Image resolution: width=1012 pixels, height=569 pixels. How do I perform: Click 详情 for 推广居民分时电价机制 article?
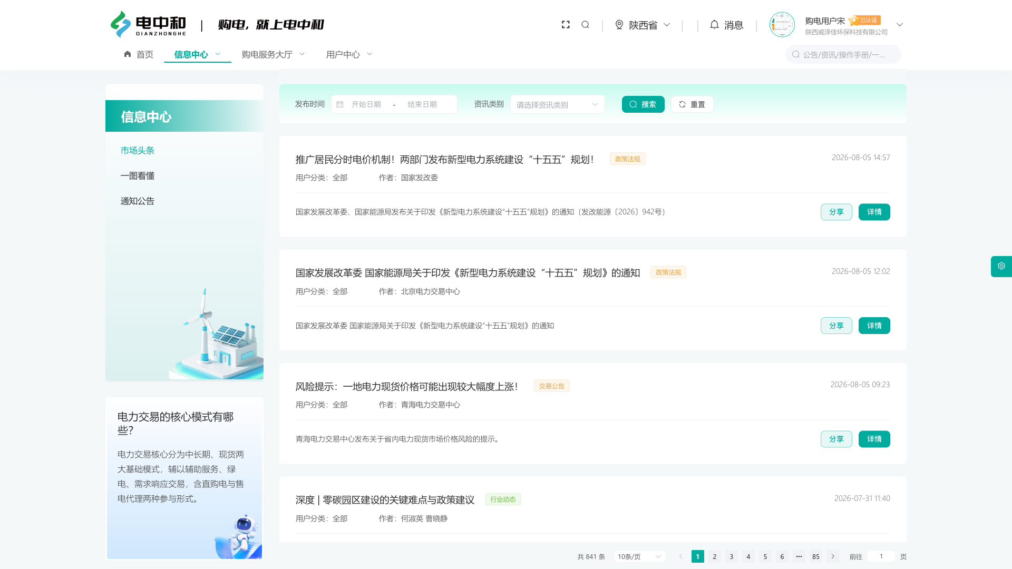click(874, 212)
